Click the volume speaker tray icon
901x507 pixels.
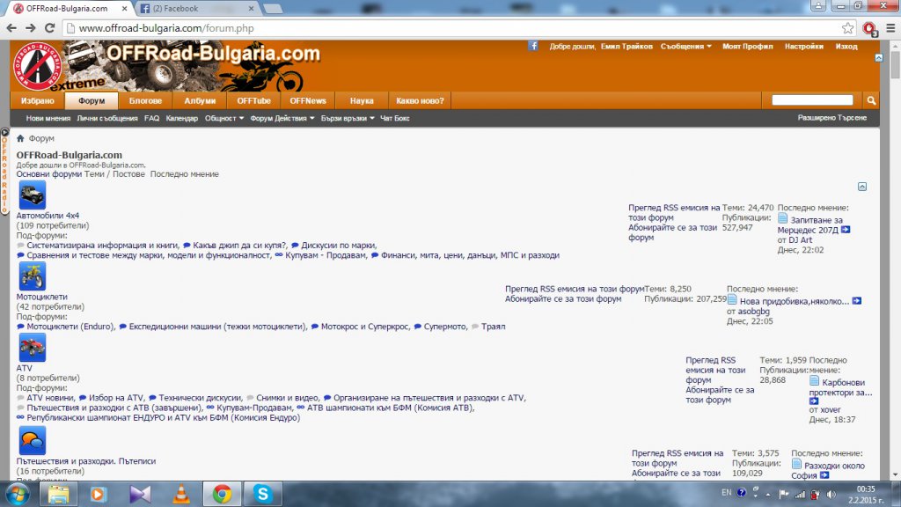point(831,494)
